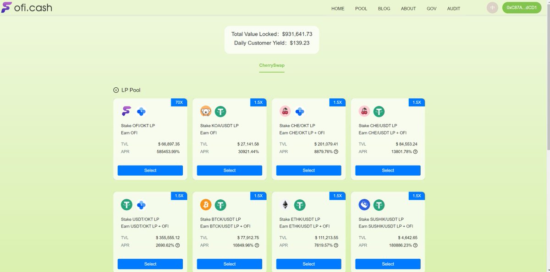Click 'Stake ETHK/USDT LP' text
This screenshot has height=272, width=550.
[x=300, y=219]
